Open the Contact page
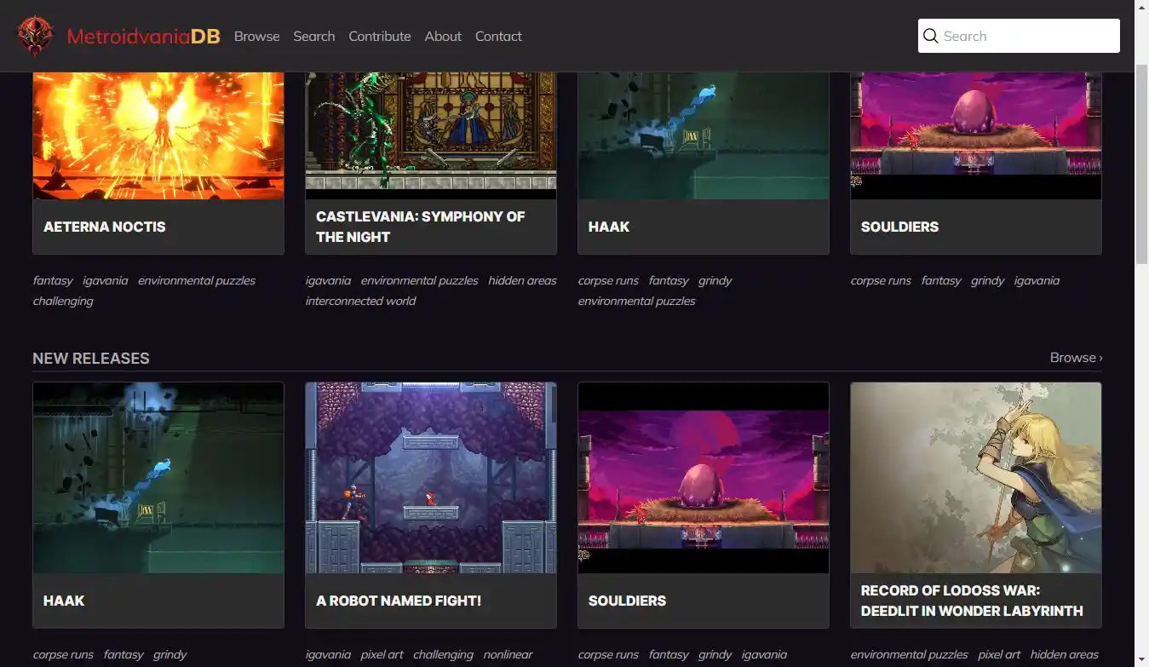Image resolution: width=1149 pixels, height=667 pixels. tap(498, 37)
